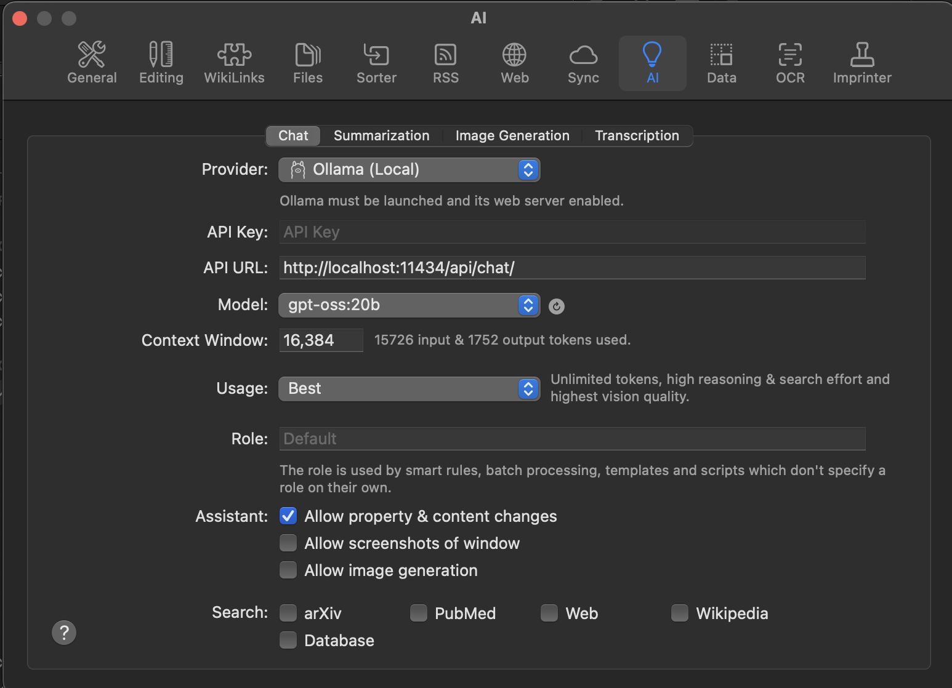Switch to the Summarization tab
This screenshot has width=952, height=688.
click(381, 136)
